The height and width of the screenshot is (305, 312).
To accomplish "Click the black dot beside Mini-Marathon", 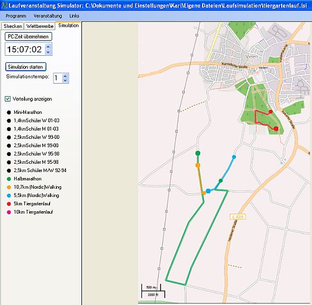I will 9,112.
